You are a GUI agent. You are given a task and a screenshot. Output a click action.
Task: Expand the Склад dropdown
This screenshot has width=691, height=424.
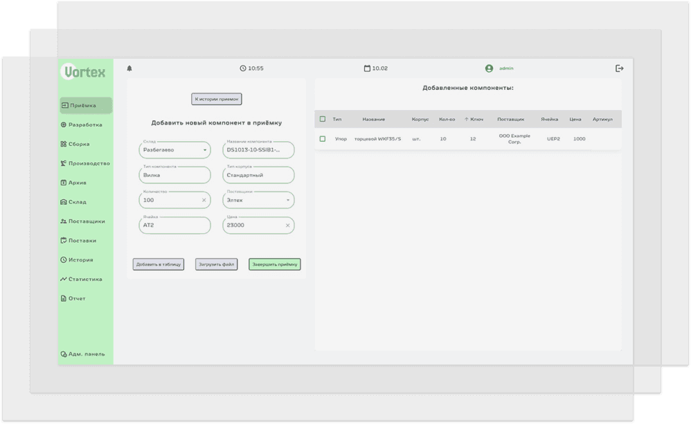[x=205, y=150]
